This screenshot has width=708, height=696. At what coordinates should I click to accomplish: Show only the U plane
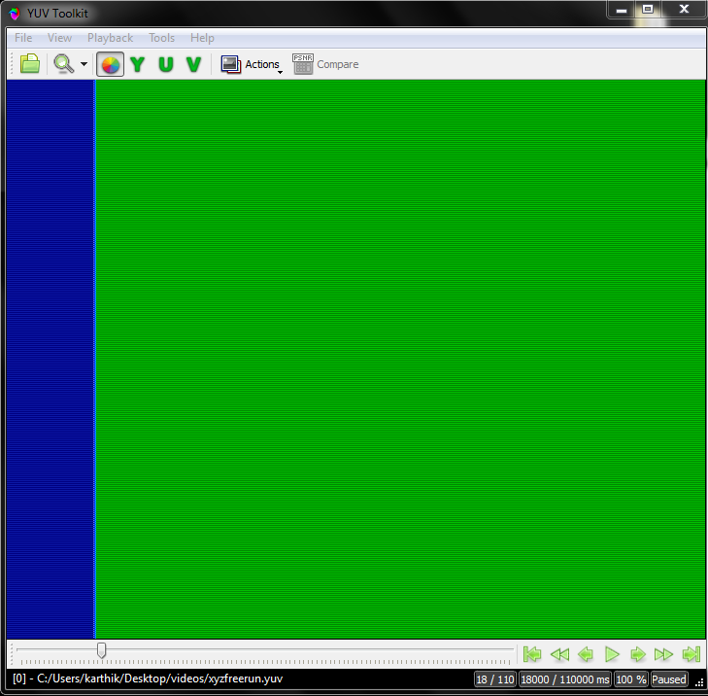(x=166, y=64)
